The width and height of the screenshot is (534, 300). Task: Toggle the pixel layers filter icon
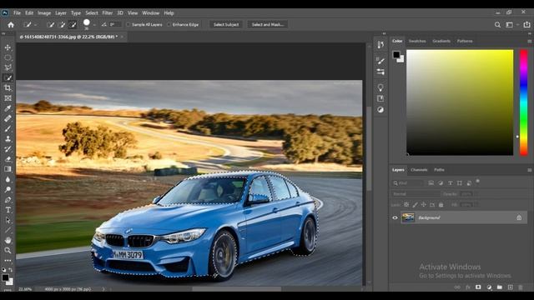[431, 183]
